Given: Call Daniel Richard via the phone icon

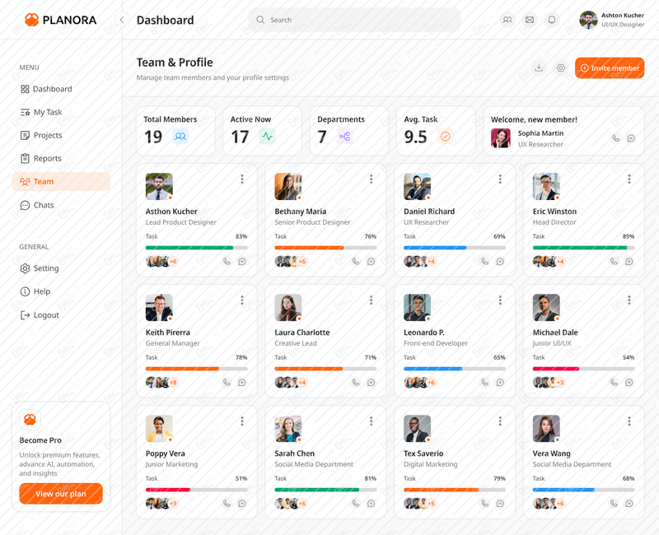Looking at the screenshot, I should (485, 261).
